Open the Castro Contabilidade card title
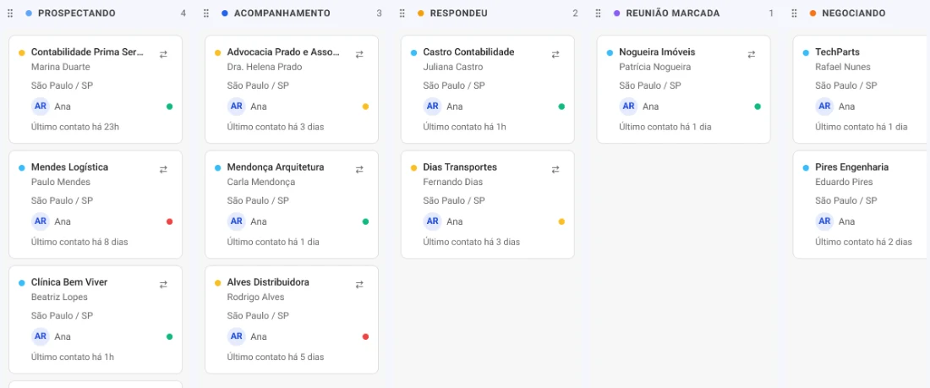930x388 pixels. (x=468, y=52)
